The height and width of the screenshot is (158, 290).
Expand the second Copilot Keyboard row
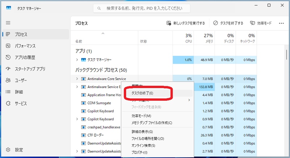77,119
